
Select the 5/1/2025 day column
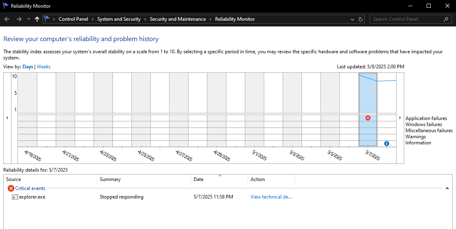coord(254,109)
